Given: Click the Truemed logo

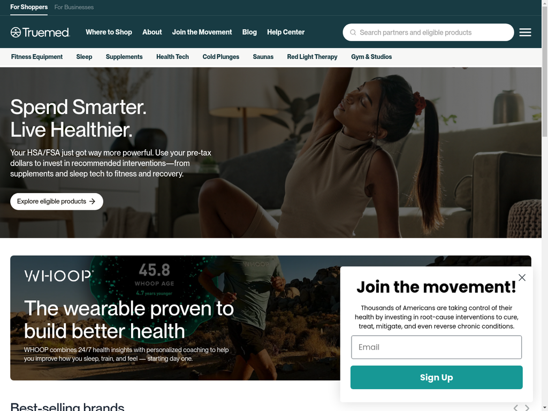Looking at the screenshot, I should pyautogui.click(x=40, y=32).
